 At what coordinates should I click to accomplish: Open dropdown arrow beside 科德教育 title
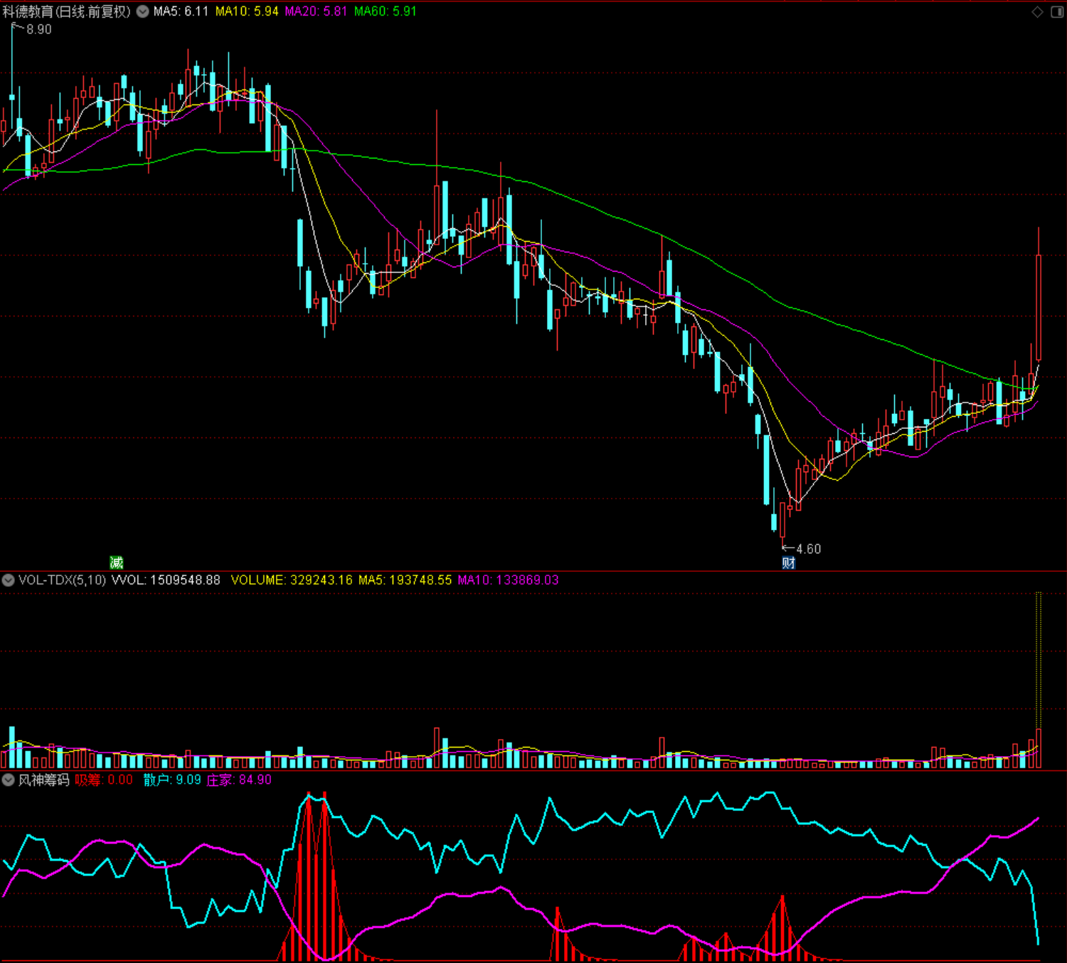click(x=143, y=11)
